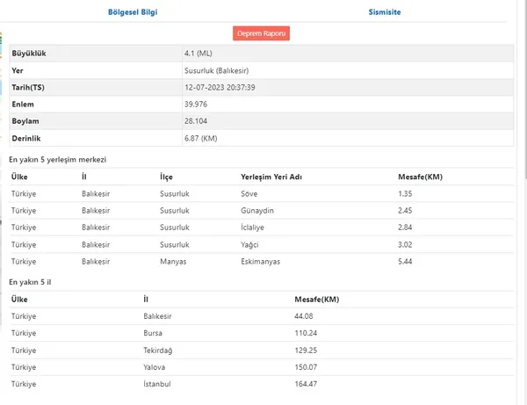Screen dimensions: 527x405
Task: Switch to the Sismisite tab
Action: (x=385, y=12)
